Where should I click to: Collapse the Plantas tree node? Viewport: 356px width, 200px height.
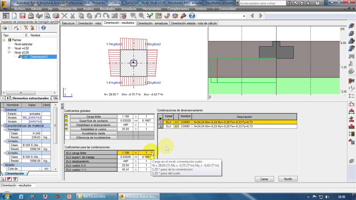[x=4, y=40]
